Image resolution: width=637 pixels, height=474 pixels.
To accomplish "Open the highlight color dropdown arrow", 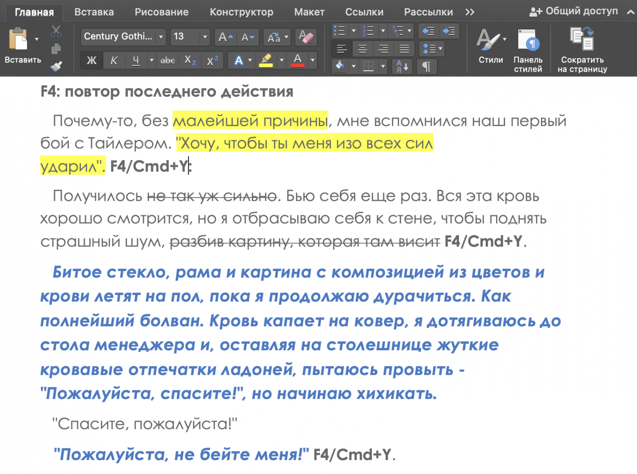I will 282,60.
